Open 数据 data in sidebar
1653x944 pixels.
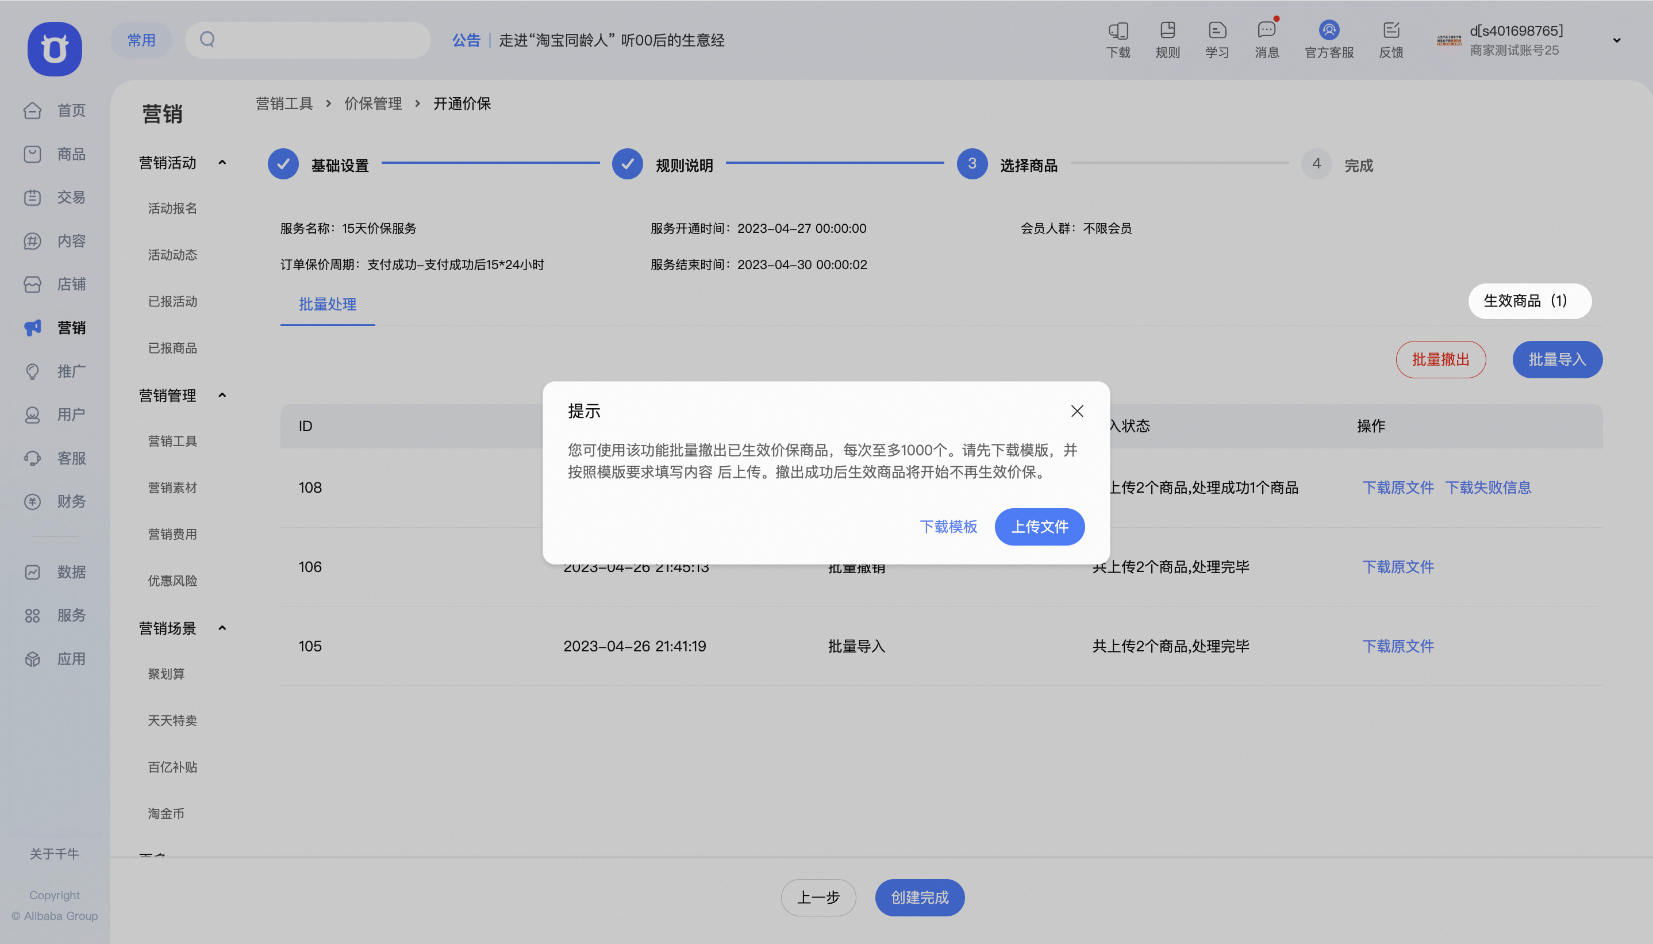click(55, 572)
